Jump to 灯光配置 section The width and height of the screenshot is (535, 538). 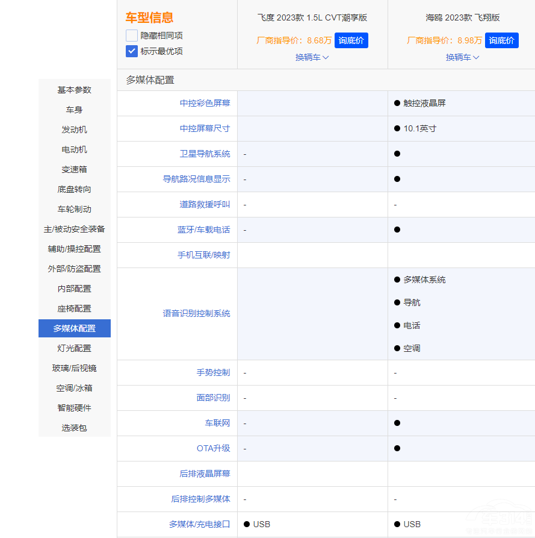coord(75,348)
